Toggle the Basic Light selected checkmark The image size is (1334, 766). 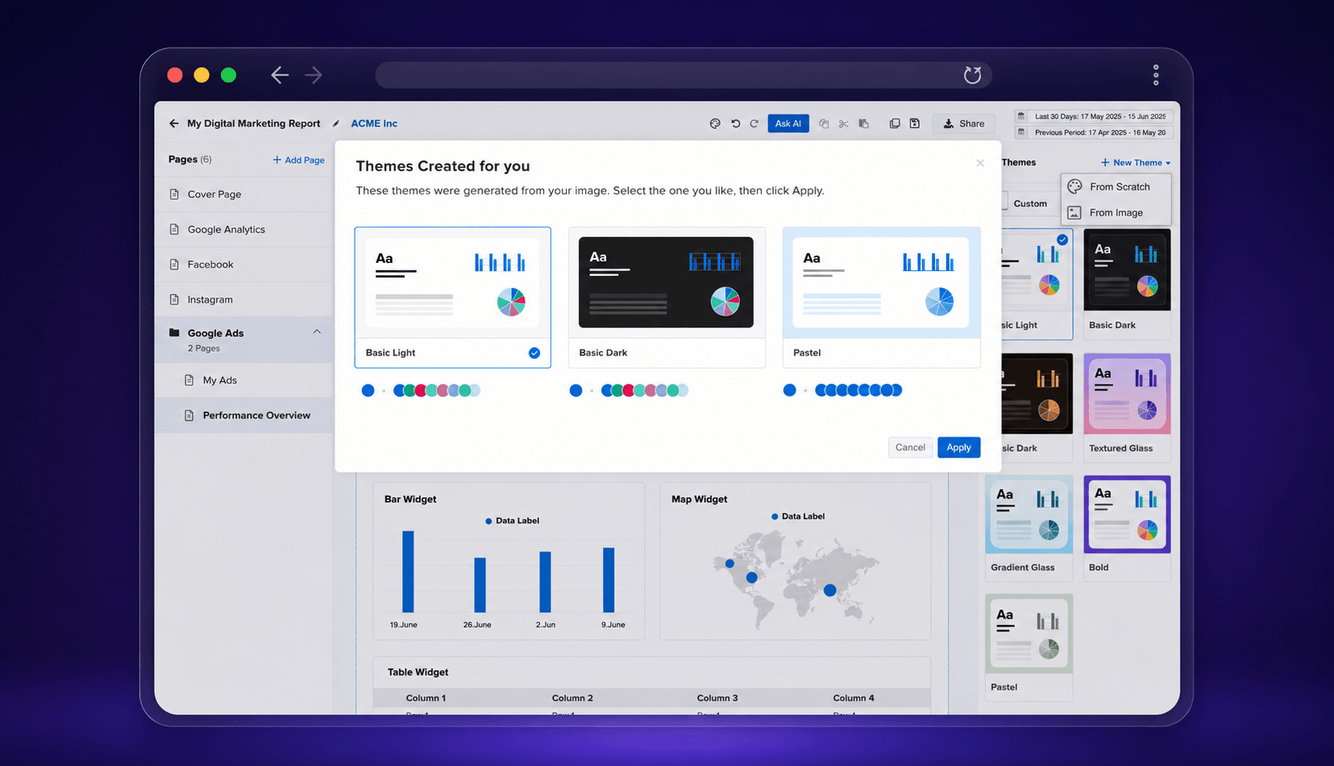[534, 353]
